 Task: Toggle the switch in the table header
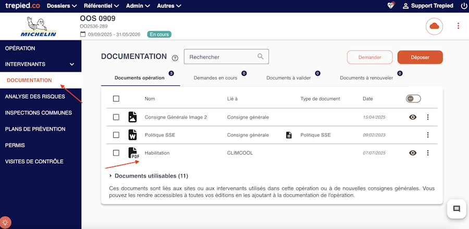pos(413,99)
